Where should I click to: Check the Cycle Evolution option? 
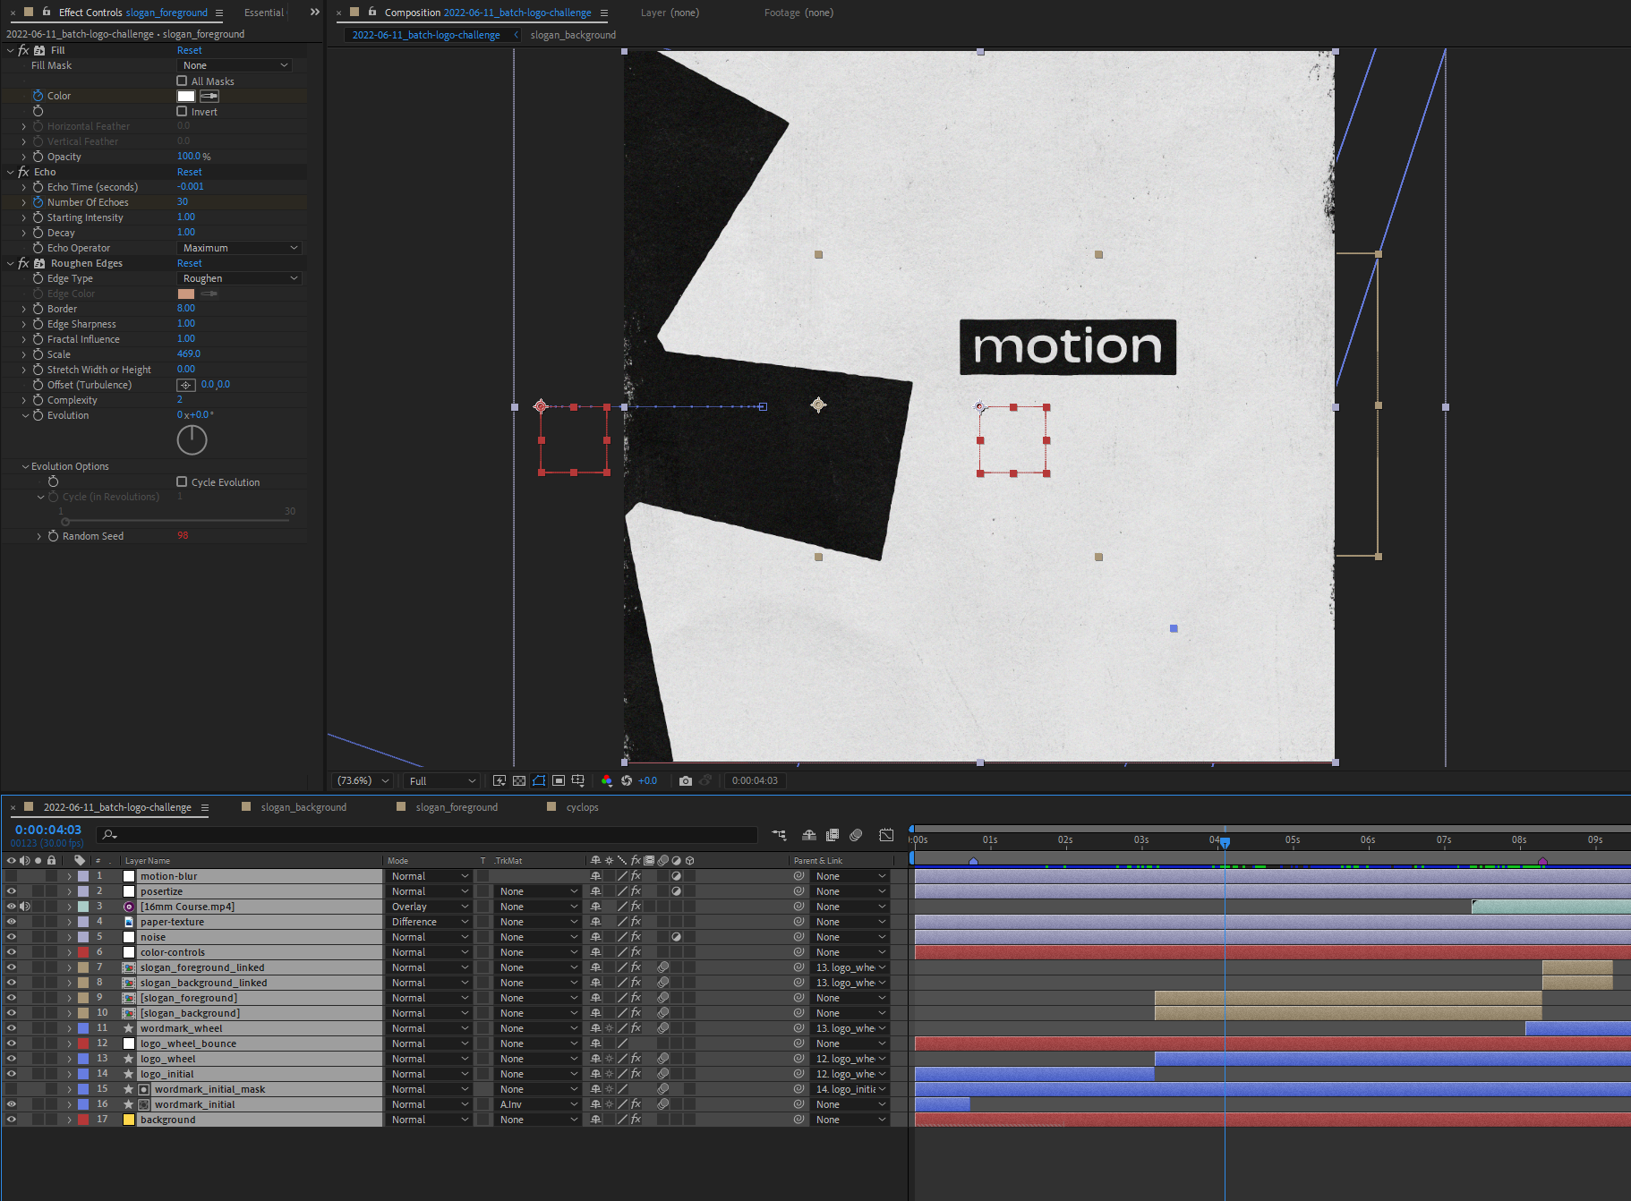tap(183, 482)
